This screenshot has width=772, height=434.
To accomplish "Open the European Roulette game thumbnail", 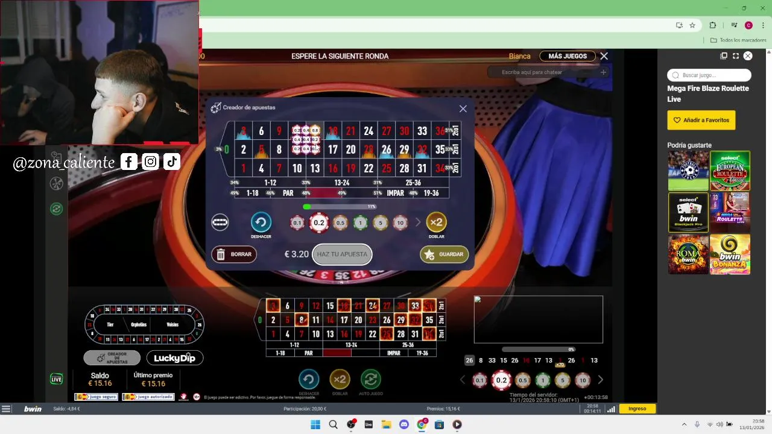I will [730, 171].
